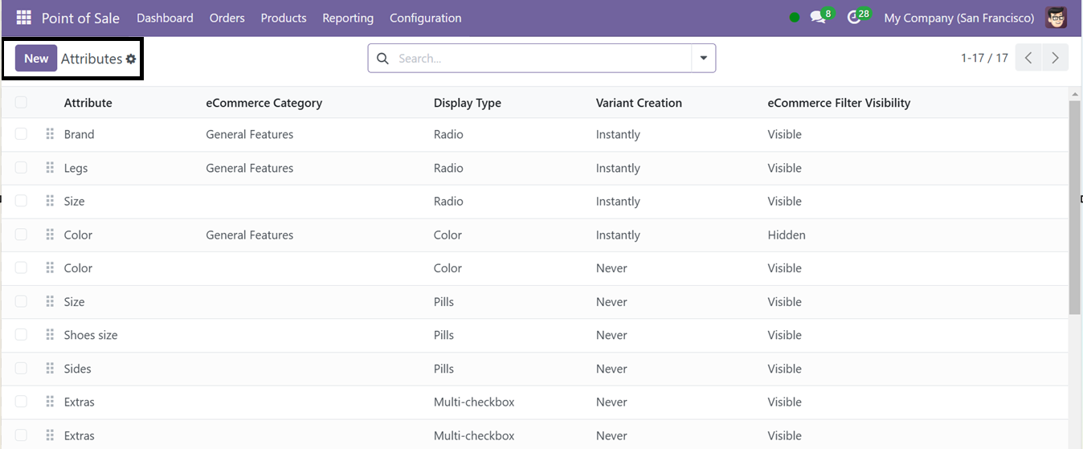Open the gear icon beside Attributes
1083x449 pixels.
coord(131,59)
